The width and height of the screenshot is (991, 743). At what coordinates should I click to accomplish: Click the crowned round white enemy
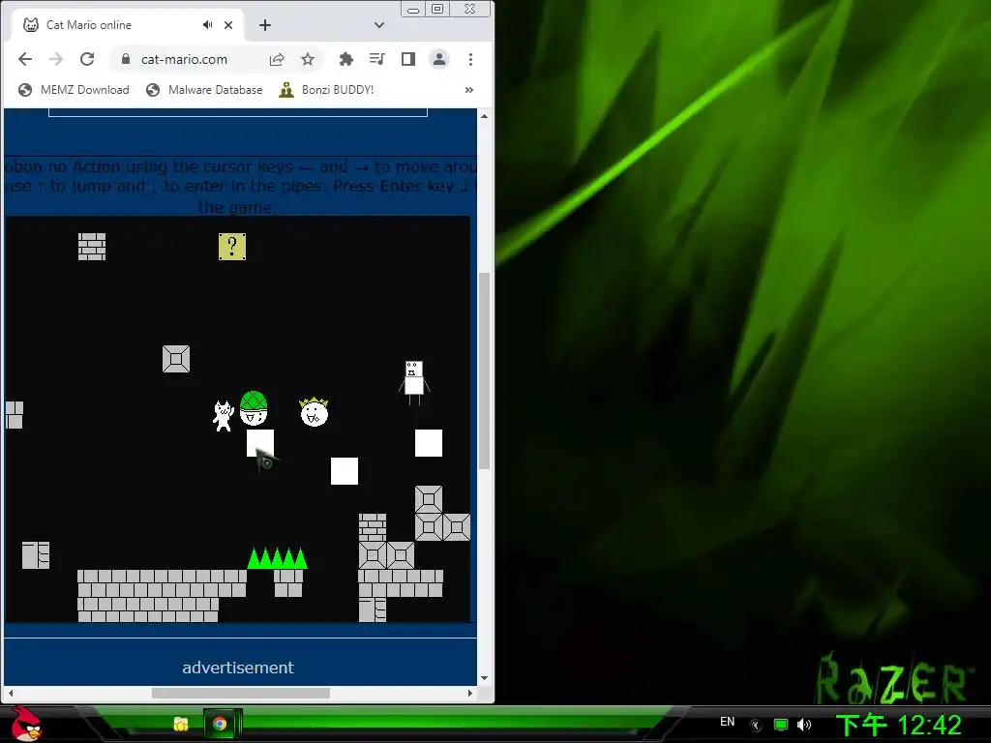click(315, 412)
